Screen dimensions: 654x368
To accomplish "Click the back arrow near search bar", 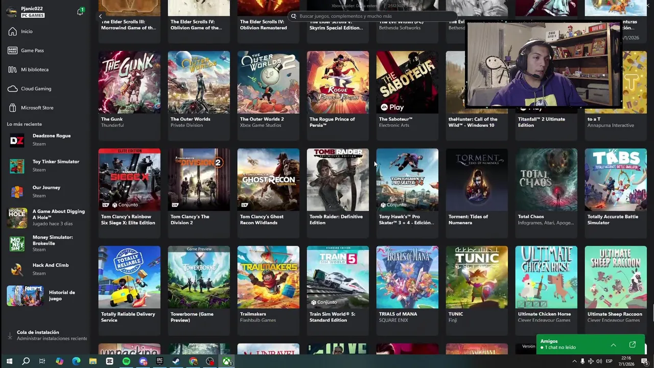I will 100,16.
